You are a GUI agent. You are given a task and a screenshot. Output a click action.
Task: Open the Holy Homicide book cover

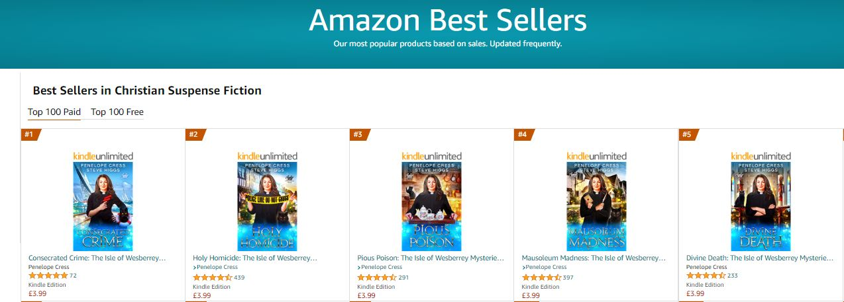tap(267, 206)
